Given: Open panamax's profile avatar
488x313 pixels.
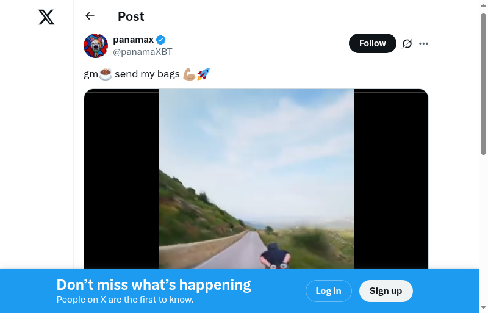Looking at the screenshot, I should pos(96,46).
